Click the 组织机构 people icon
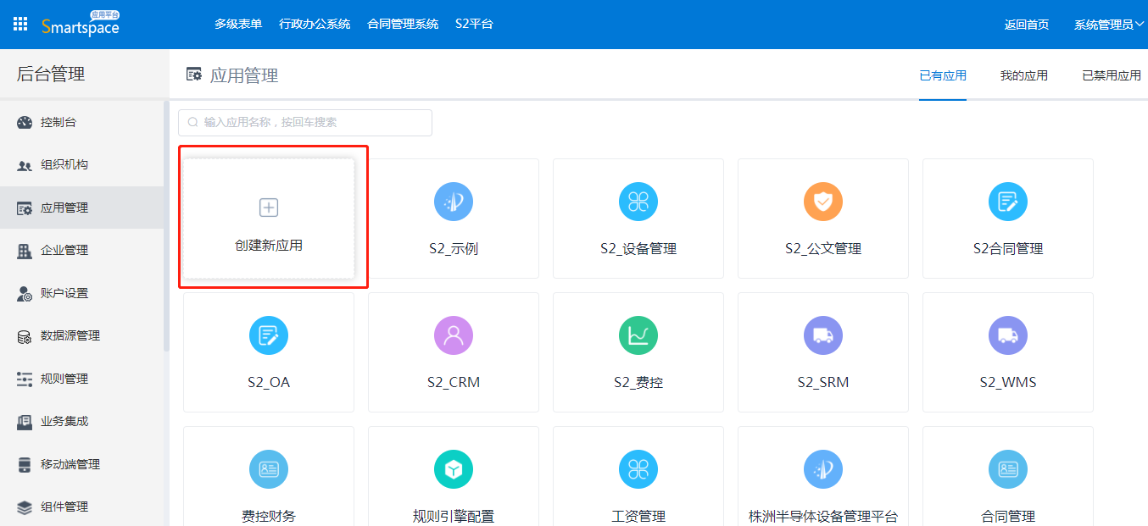 25,165
